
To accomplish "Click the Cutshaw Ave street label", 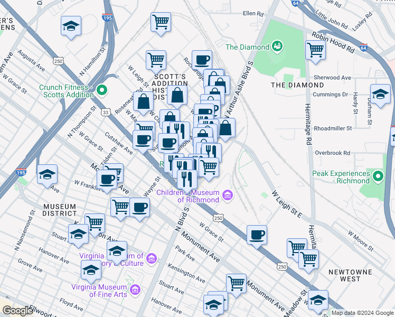I will tap(119, 143).
